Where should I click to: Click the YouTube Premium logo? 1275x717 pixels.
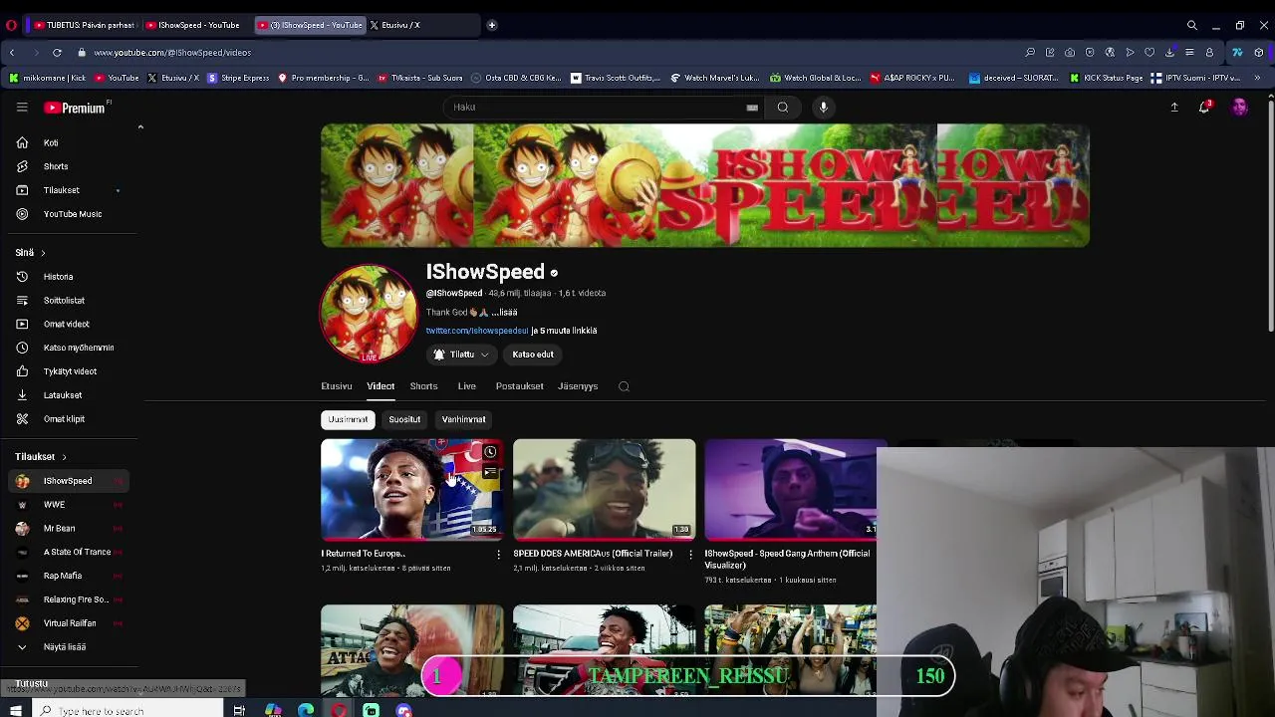[x=76, y=108]
